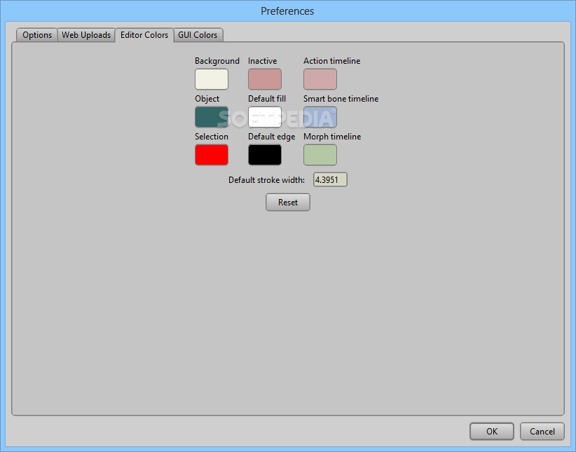Open the Web Uploads tab
This screenshot has width=576, height=452.
[86, 35]
